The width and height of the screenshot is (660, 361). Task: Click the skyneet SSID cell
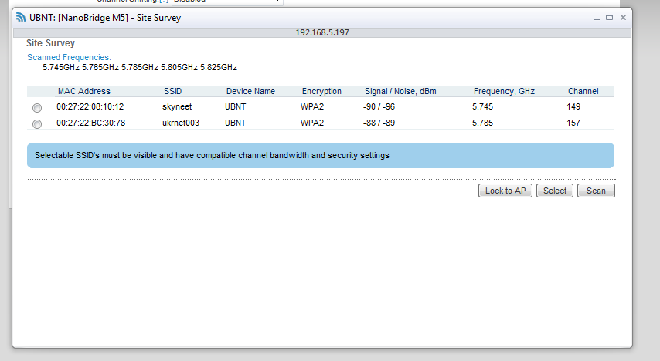click(x=177, y=106)
